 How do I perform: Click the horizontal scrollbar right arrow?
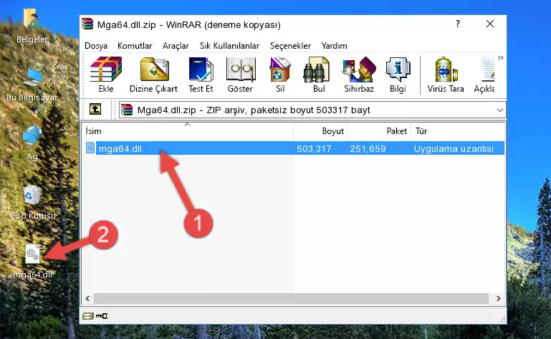[498, 299]
